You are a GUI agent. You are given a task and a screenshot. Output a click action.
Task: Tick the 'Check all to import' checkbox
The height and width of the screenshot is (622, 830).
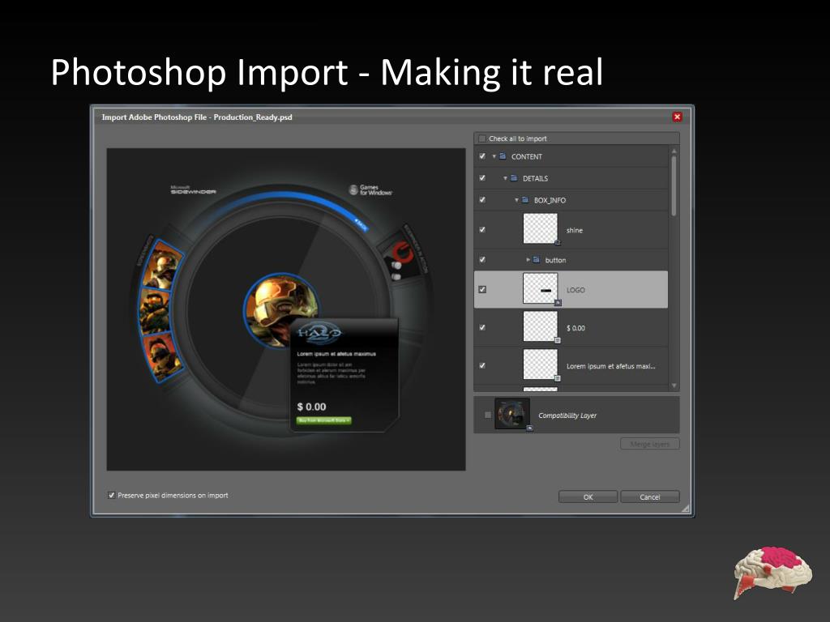point(481,138)
